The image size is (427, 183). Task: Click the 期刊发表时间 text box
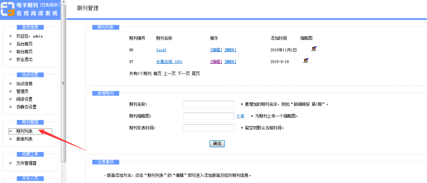[208, 128]
